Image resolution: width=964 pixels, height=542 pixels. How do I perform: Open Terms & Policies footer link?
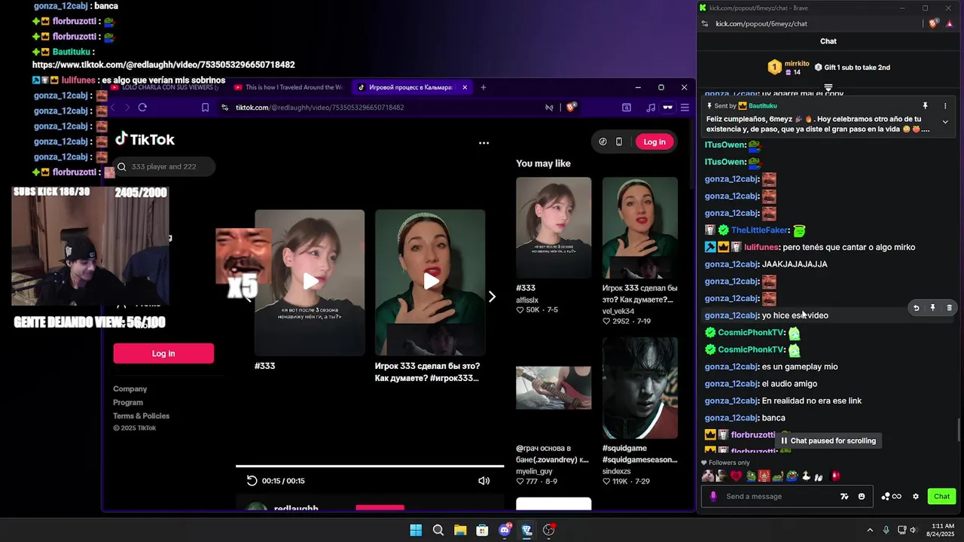[x=141, y=416]
